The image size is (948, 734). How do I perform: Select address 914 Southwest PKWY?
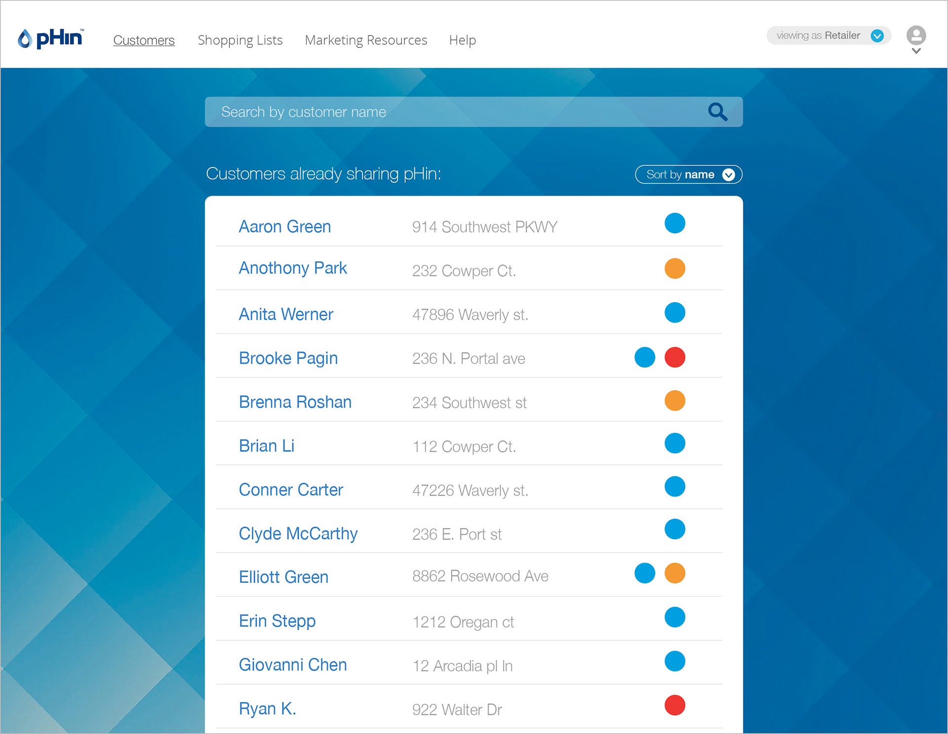[485, 227]
